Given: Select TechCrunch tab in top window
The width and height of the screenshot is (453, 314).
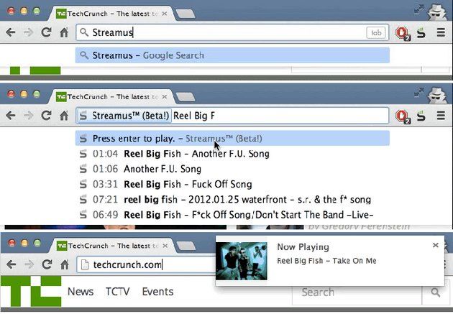Looking at the screenshot, I should (x=111, y=14).
